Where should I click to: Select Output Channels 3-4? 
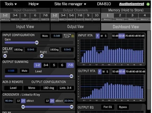tap(63, 17)
